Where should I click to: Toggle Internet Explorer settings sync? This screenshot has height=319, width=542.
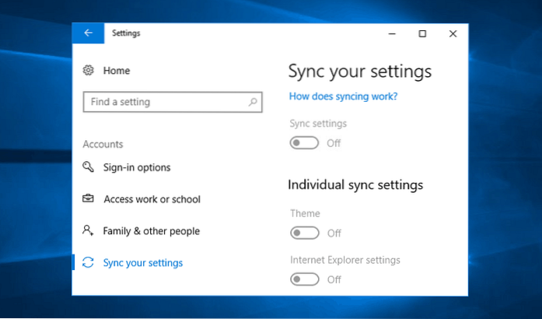304,279
